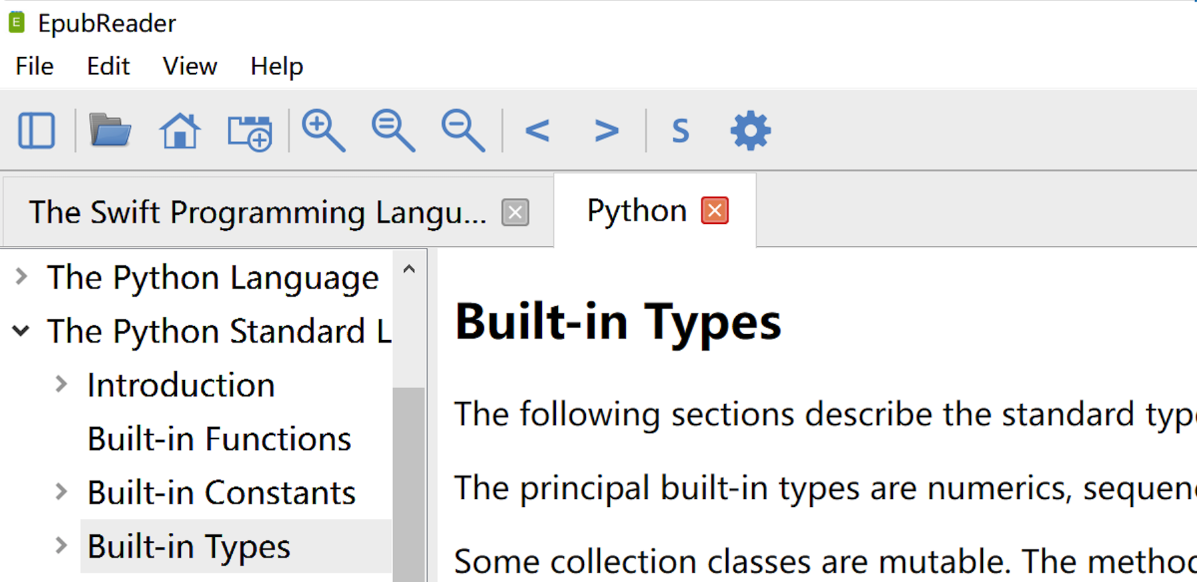
Task: Open the View menu
Action: 190,66
